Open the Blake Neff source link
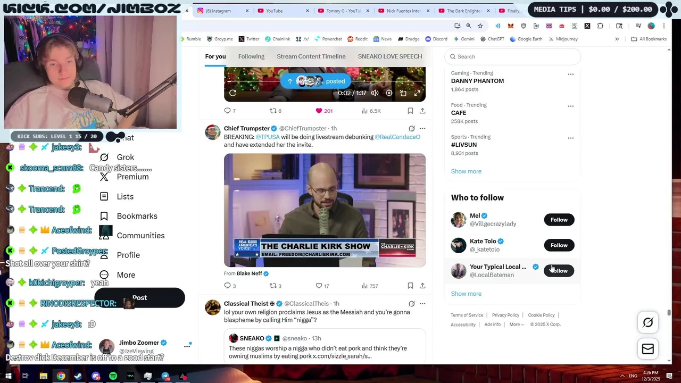Image resolution: width=681 pixels, height=383 pixels. [253, 273]
